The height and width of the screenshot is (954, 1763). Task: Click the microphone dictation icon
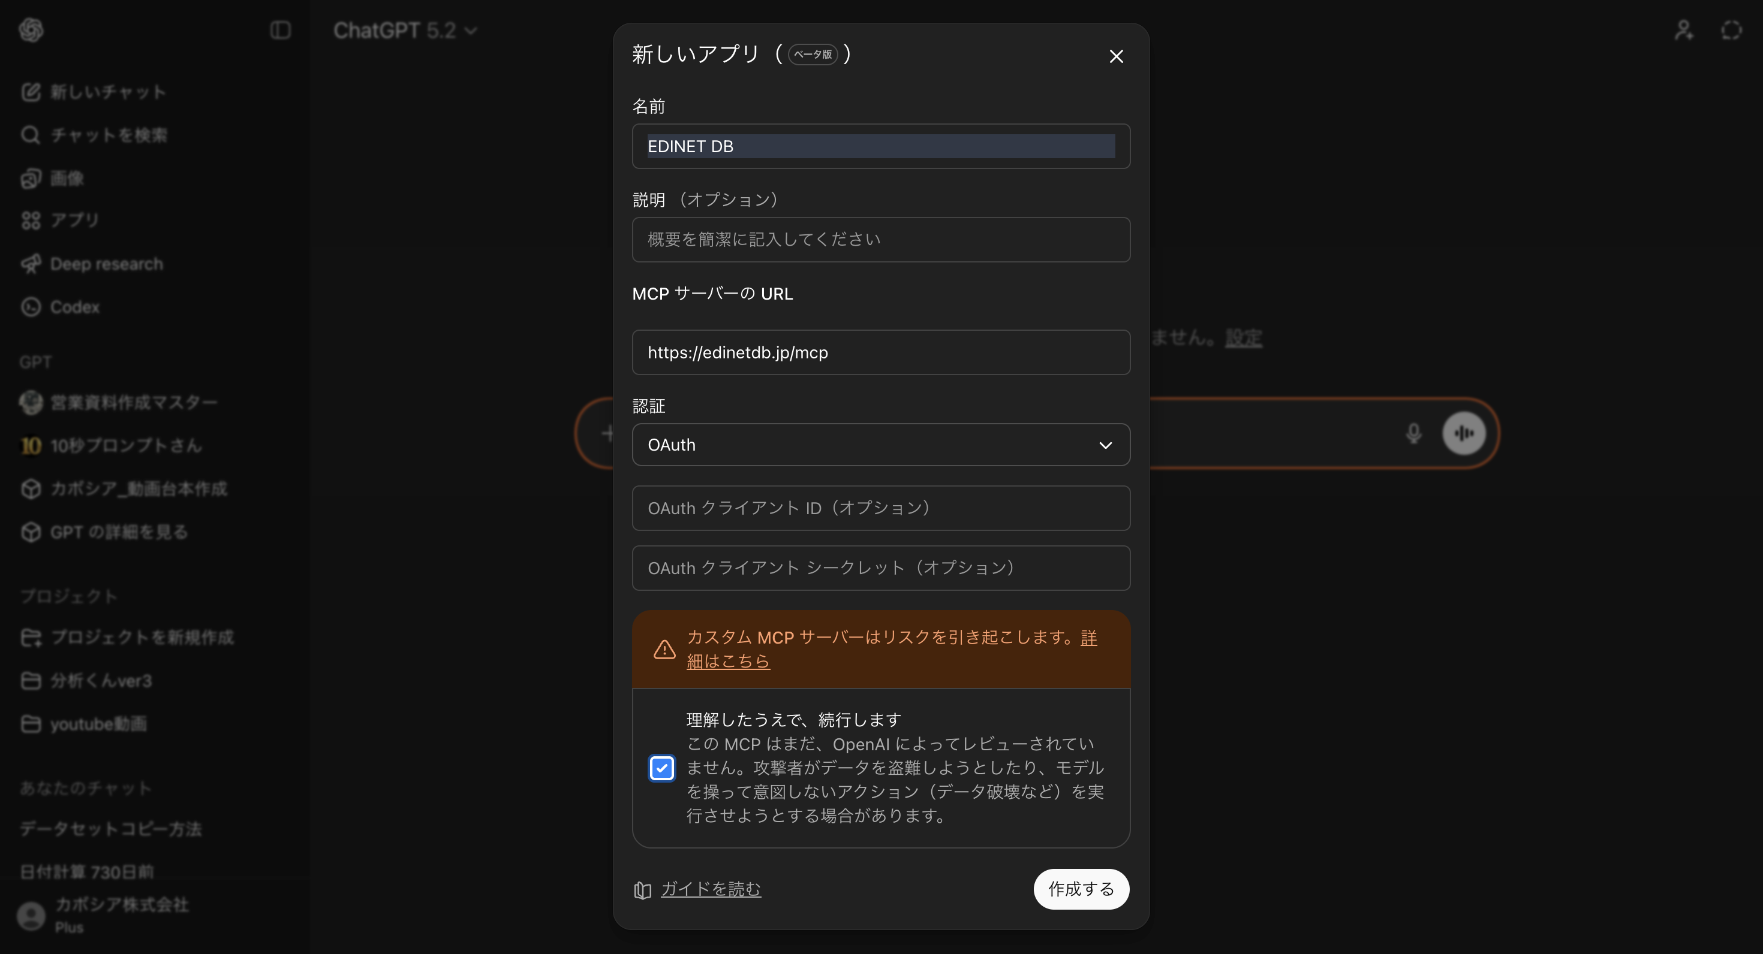[x=1413, y=434]
